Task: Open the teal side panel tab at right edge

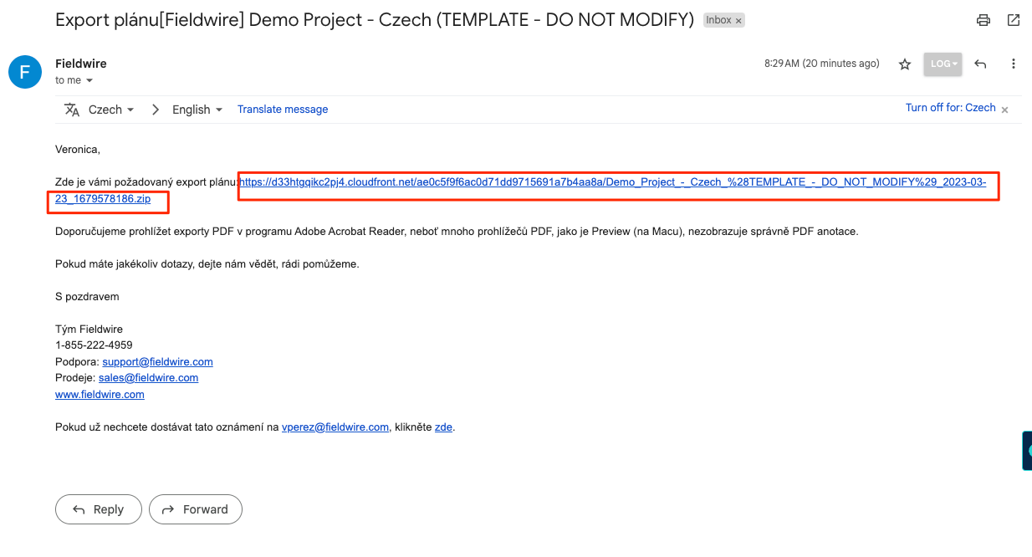Action: [x=1027, y=452]
